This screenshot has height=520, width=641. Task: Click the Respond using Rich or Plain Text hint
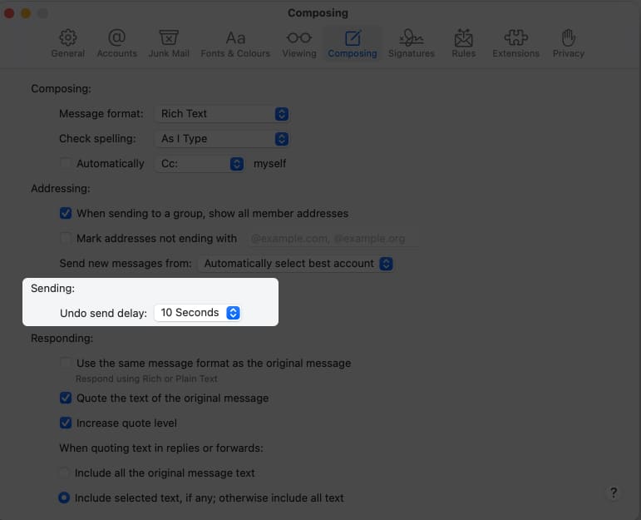tap(146, 379)
